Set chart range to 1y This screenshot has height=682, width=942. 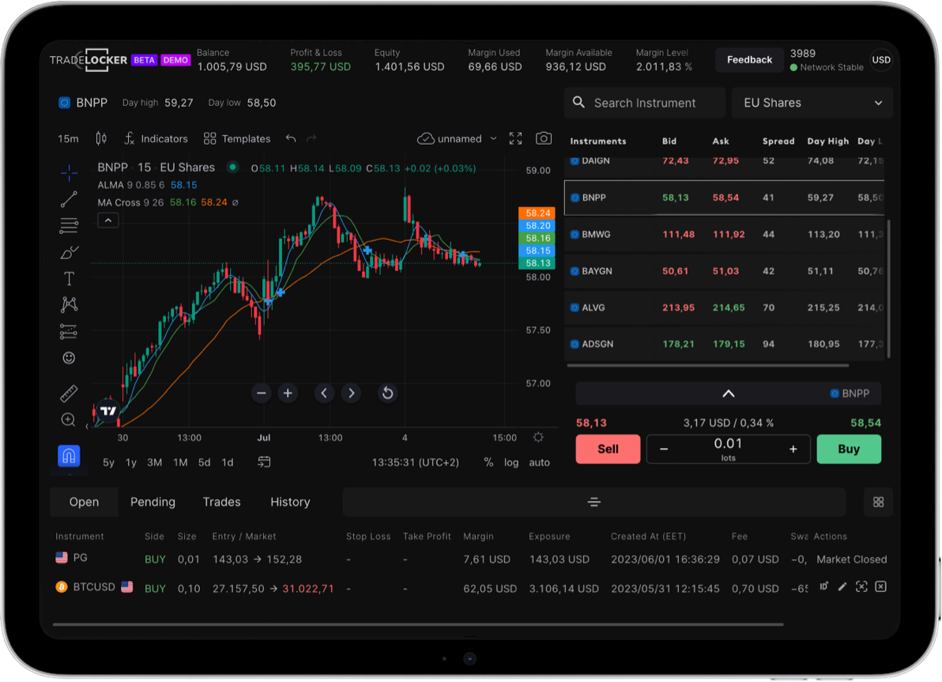(x=131, y=462)
